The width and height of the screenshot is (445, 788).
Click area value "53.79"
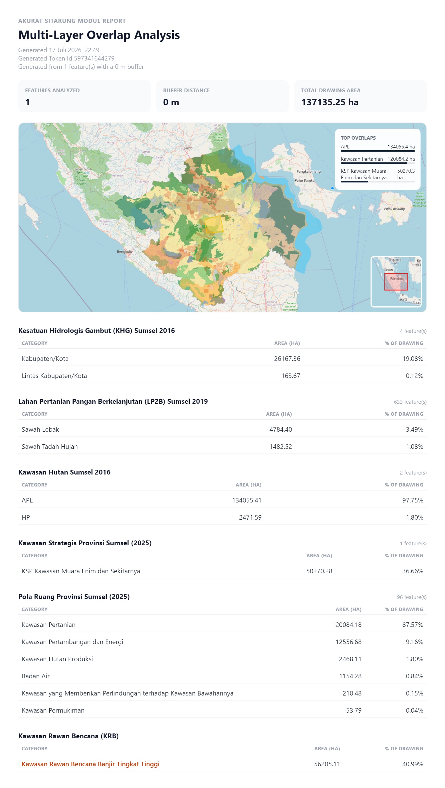pyautogui.click(x=354, y=710)
